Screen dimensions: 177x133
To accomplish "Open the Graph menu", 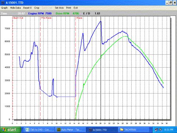I will point(4,8).
